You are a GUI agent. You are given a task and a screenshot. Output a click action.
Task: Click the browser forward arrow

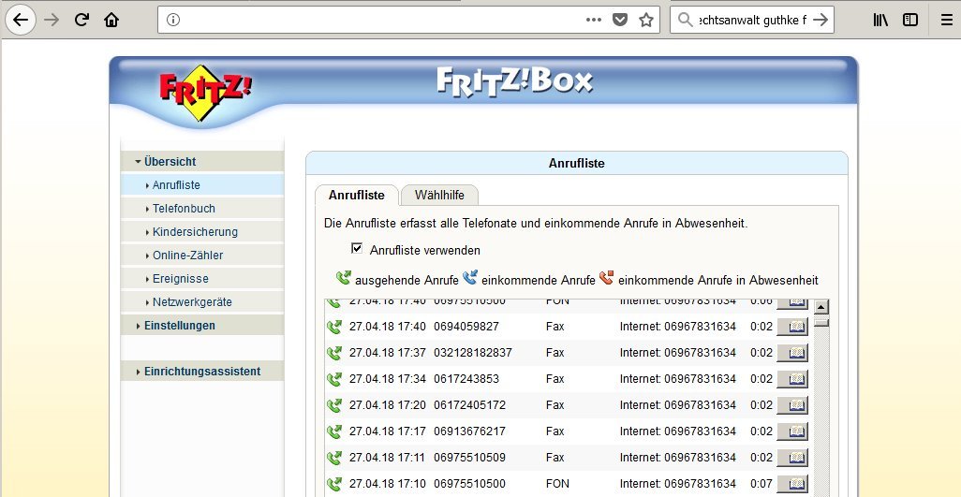coord(52,20)
